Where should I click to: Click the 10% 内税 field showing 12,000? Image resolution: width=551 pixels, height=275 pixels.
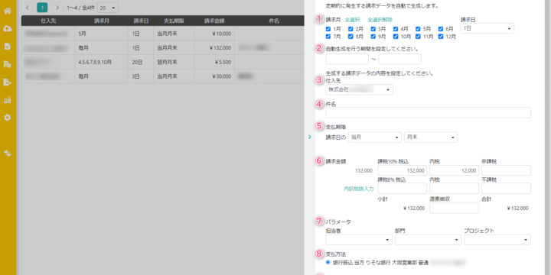pyautogui.click(x=454, y=170)
